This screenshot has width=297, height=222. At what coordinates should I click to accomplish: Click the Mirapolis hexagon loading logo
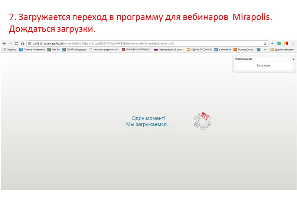(x=202, y=121)
